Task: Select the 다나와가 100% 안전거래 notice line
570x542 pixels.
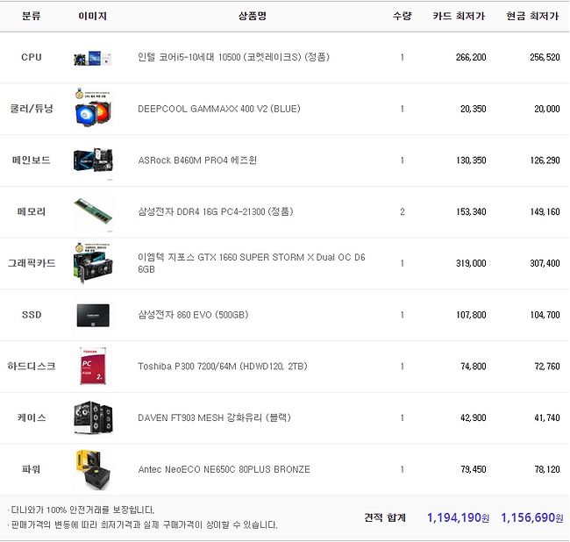Action: [82, 510]
